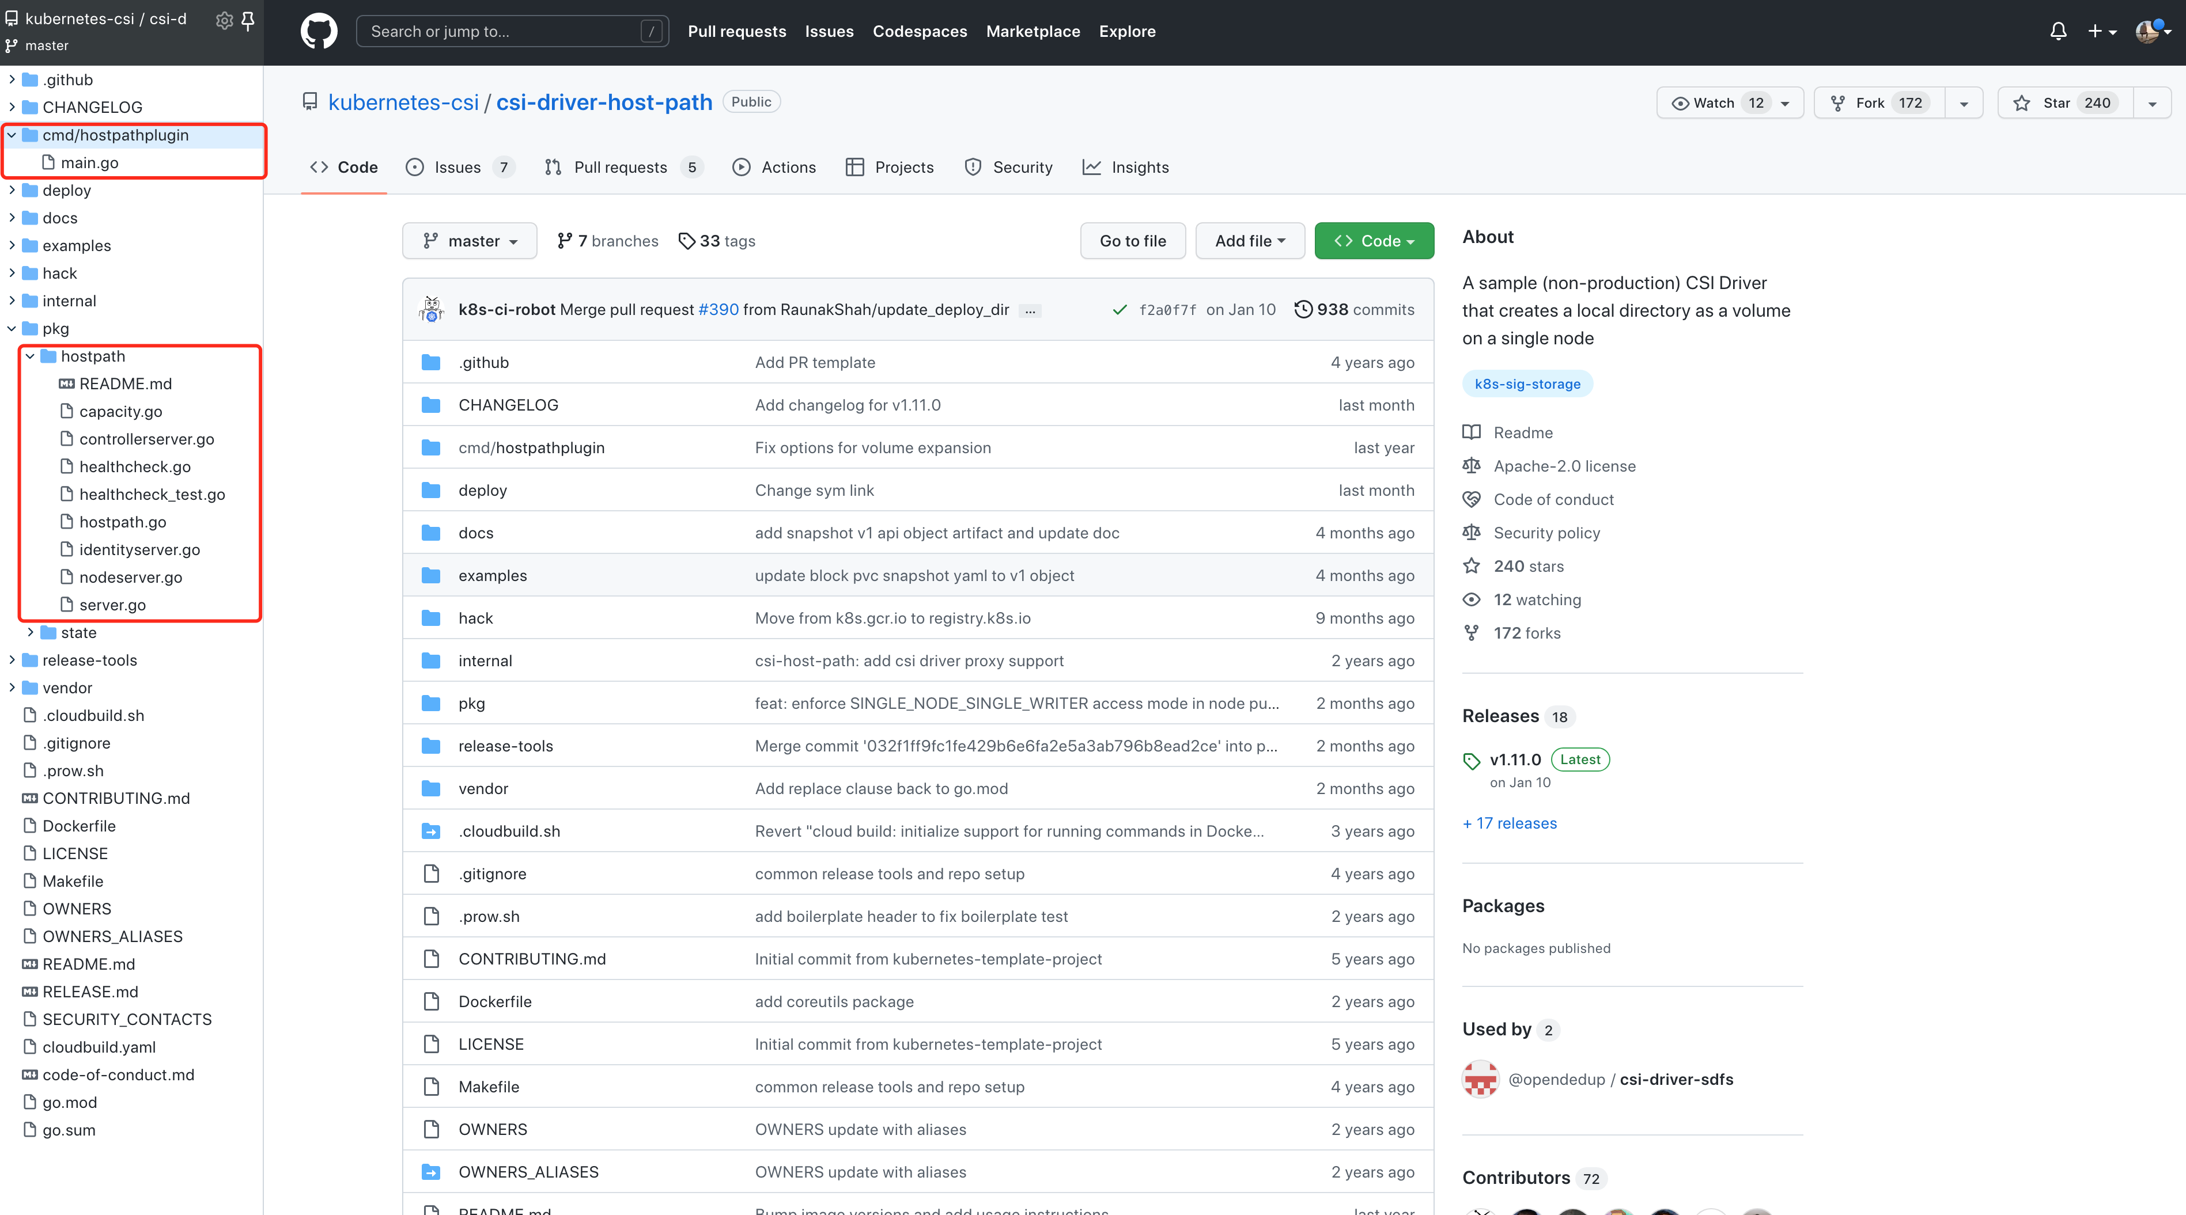The width and height of the screenshot is (2186, 1215).
Task: Open controllerserver.go in sidebar tree
Action: tap(147, 439)
